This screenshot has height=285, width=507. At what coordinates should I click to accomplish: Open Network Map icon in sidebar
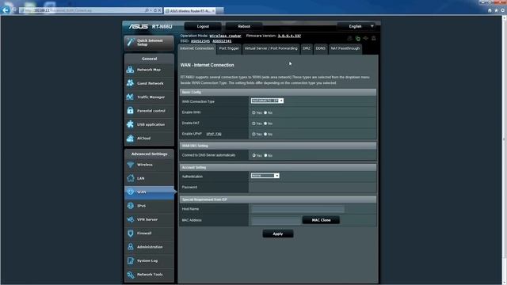[130, 70]
